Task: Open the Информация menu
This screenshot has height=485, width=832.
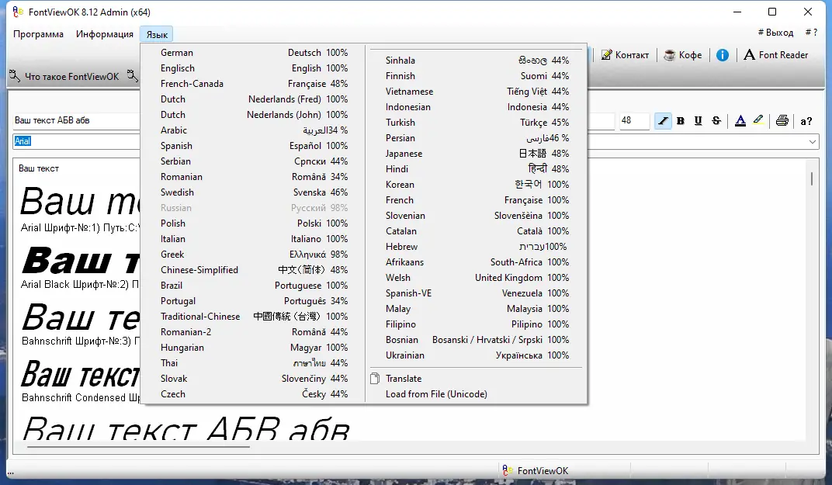Action: 105,34
